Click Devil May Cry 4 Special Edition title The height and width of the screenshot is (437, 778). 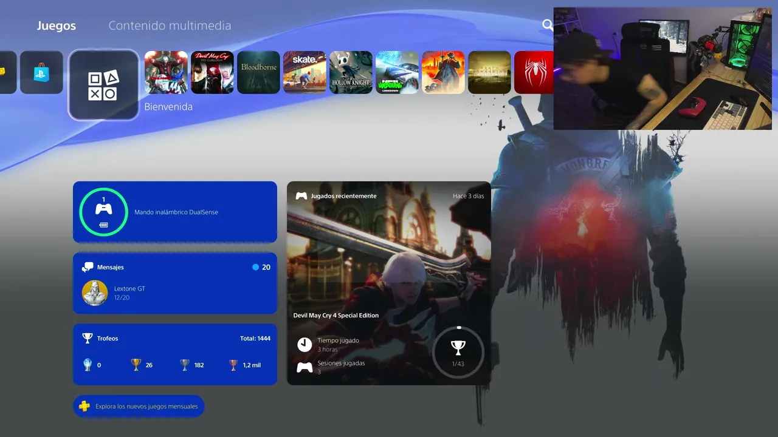(336, 316)
